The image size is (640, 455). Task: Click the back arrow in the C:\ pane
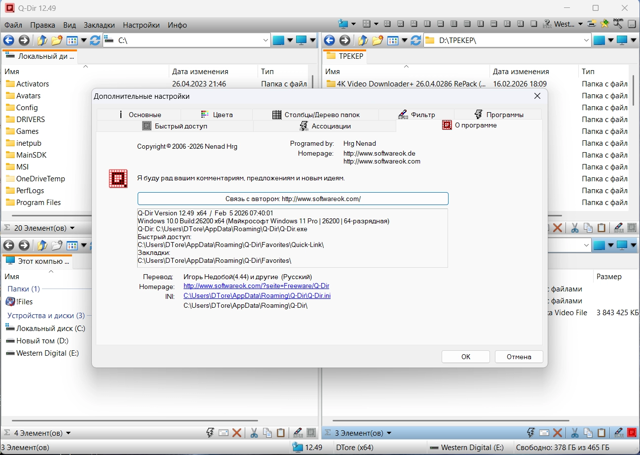(8, 41)
